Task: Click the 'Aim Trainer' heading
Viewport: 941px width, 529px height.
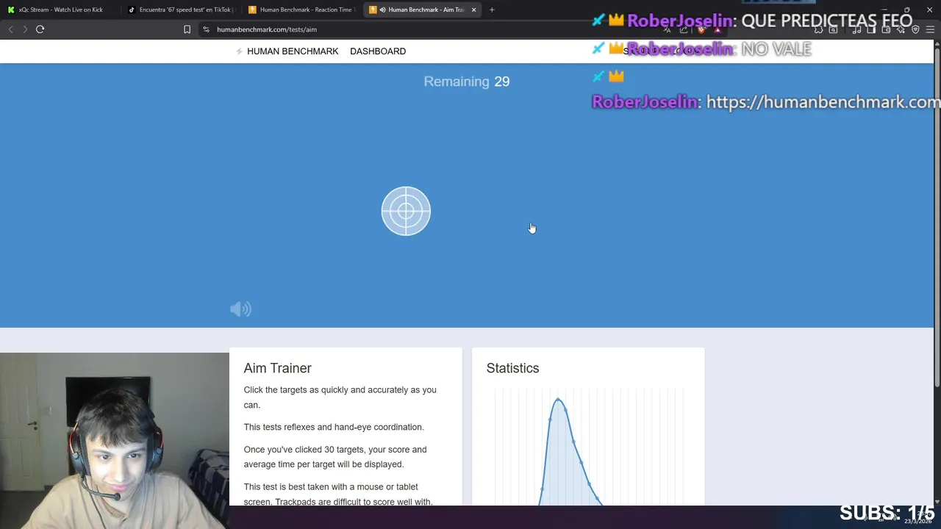Action: 277,368
